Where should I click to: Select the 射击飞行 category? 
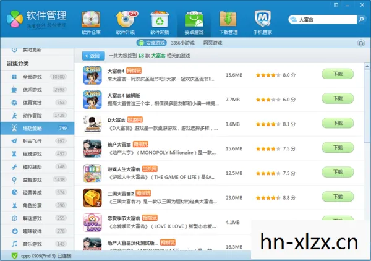[x=37, y=141]
